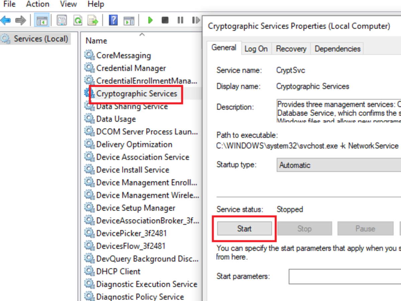This screenshot has height=301, width=401.
Task: Switch to the Dependencies tab
Action: tap(338, 49)
